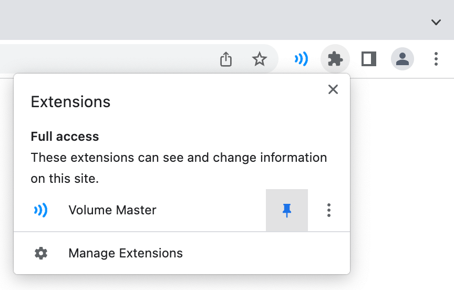Open Chrome's three-dot main menu
Screen dimensions: 454x290
click(436, 59)
